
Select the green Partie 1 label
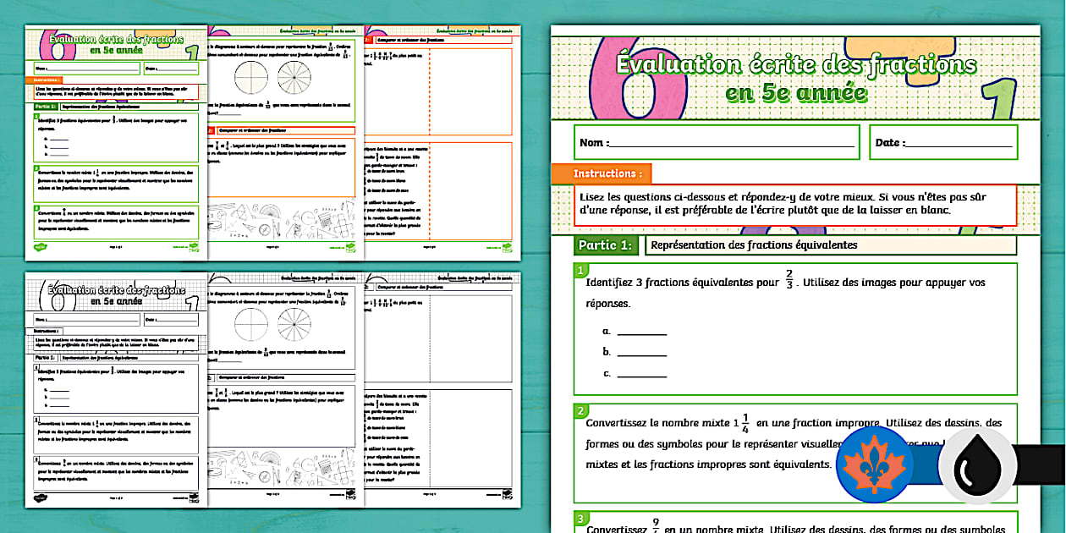point(603,245)
